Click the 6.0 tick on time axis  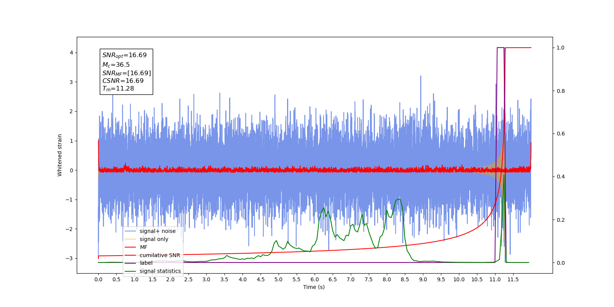coord(315,279)
